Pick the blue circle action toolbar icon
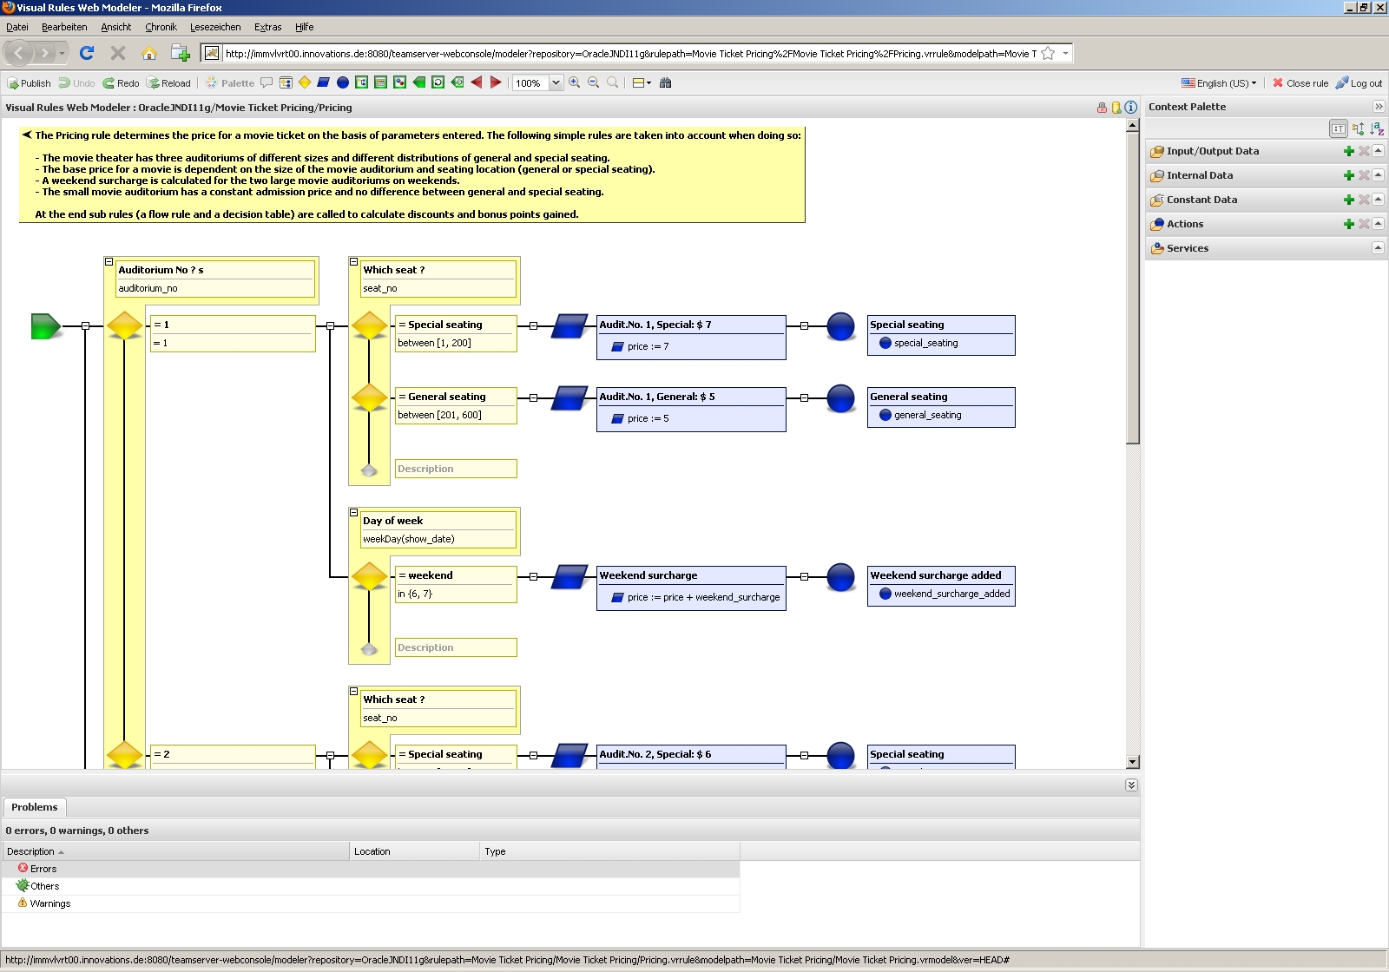This screenshot has width=1389, height=972. click(x=343, y=82)
